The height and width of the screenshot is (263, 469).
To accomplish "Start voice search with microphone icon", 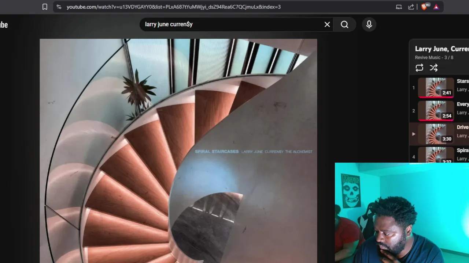I will (369, 24).
